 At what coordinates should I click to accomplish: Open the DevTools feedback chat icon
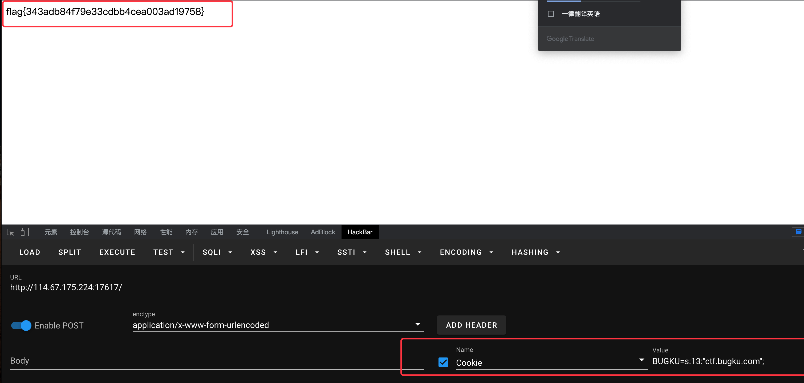(x=798, y=232)
